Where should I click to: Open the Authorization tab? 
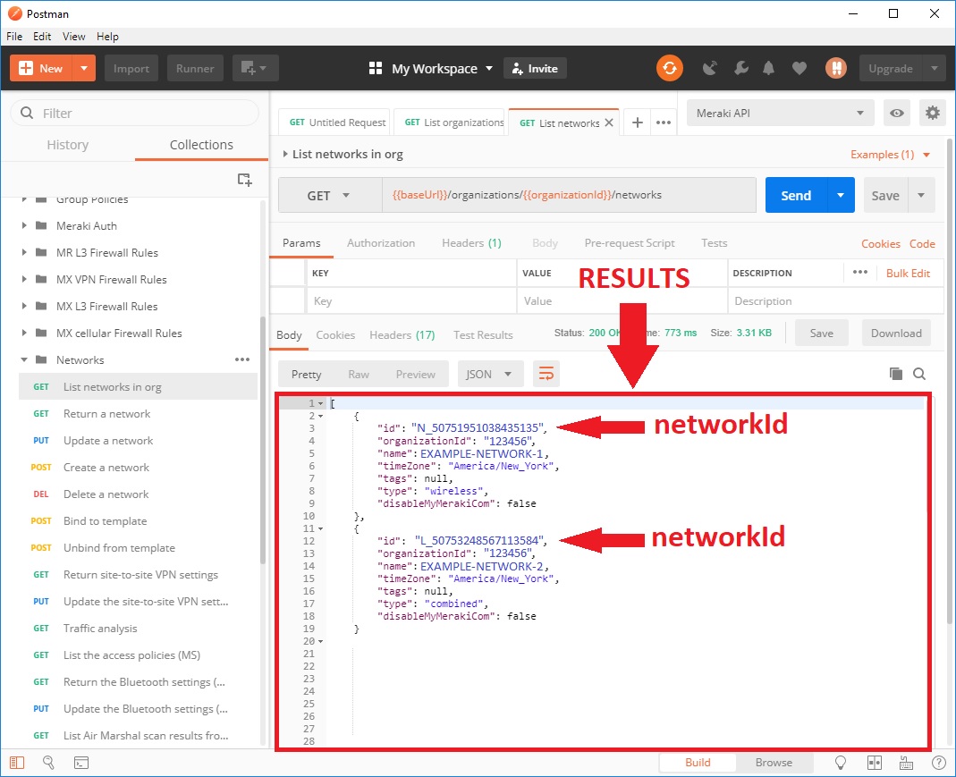coord(381,243)
